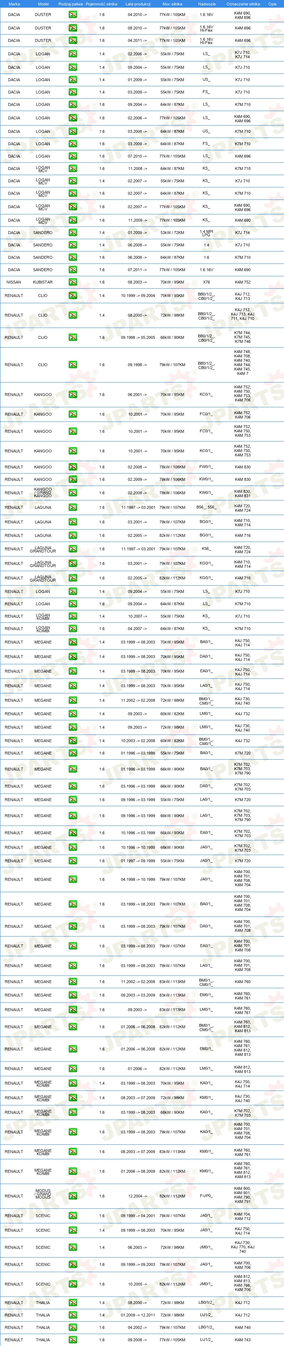Click the 12.2004 -> production date cell
This screenshot has height=1346, width=284.
[137, 1196]
